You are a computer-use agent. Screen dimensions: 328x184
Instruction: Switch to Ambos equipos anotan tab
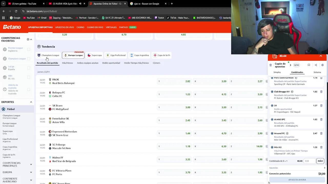click(88, 63)
